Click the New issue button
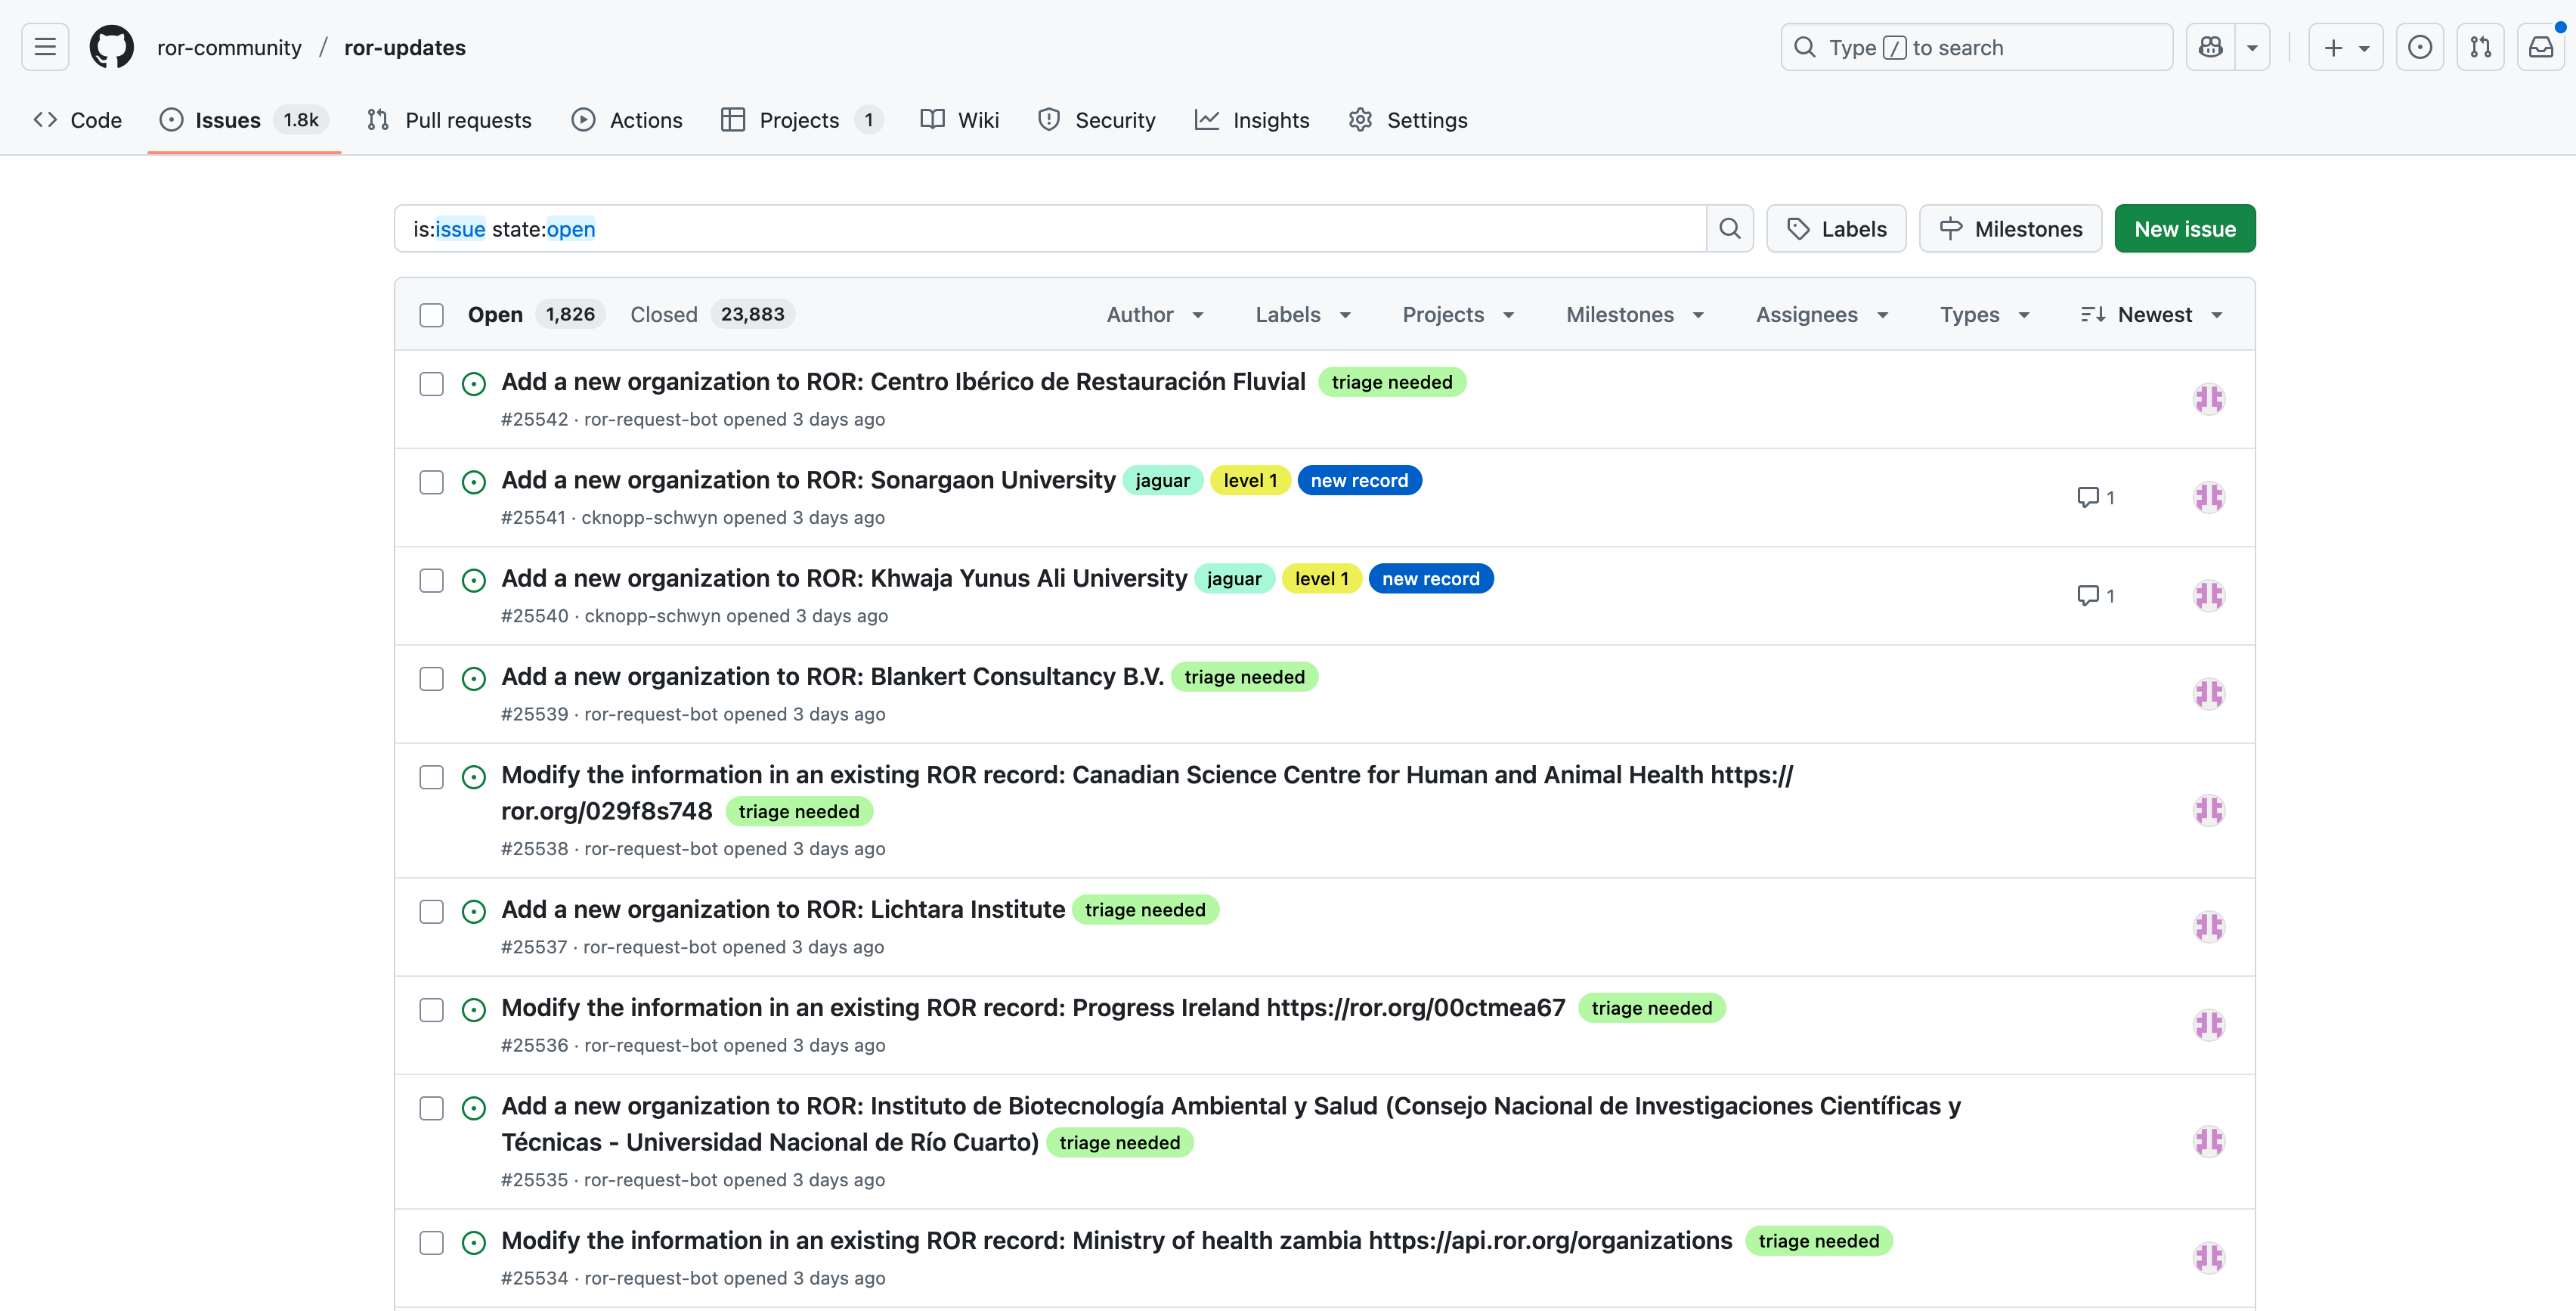Screen dimensions: 2576x1311 pos(2185,228)
